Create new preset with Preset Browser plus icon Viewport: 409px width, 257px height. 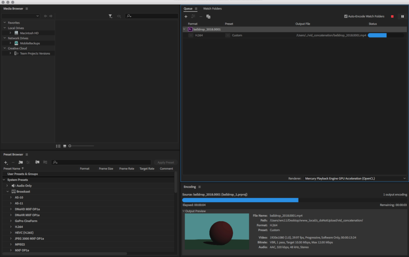[6, 162]
